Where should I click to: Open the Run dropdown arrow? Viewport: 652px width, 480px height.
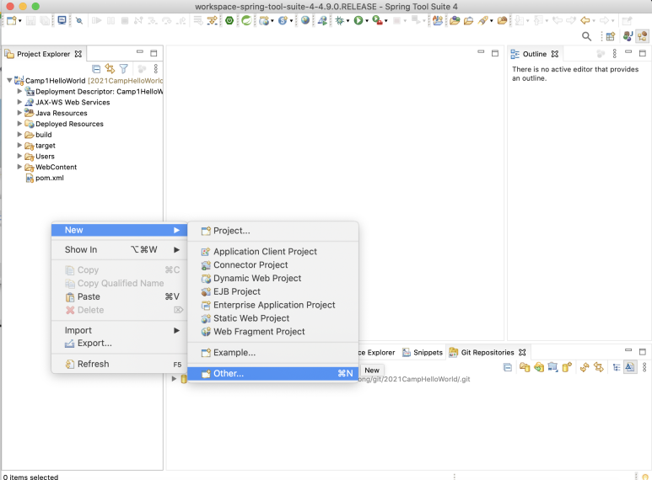point(367,21)
